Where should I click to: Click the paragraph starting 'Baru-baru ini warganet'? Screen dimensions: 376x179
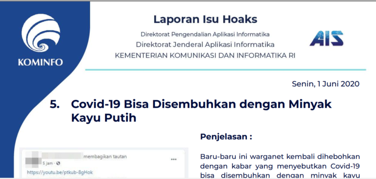pyautogui.click(x=280, y=166)
